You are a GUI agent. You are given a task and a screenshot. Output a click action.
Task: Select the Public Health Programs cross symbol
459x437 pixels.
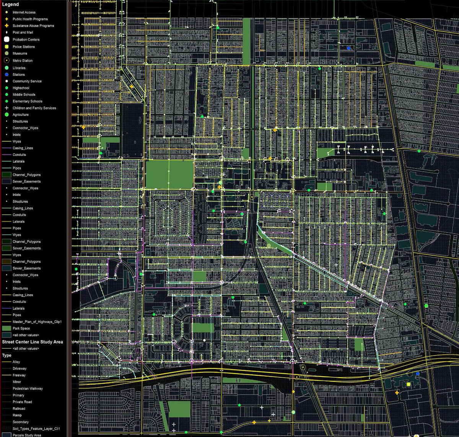click(x=7, y=19)
